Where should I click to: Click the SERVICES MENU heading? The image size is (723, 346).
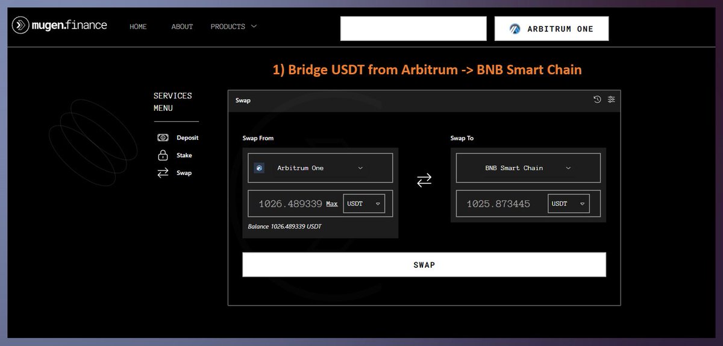pos(173,102)
